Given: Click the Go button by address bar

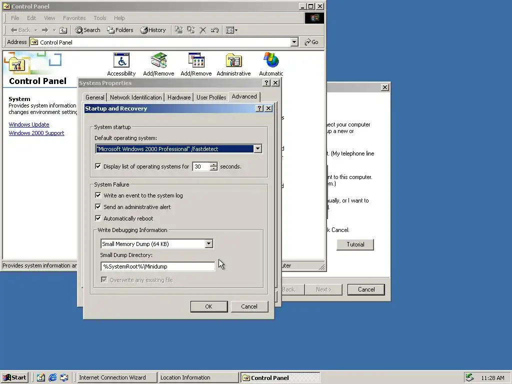Looking at the screenshot, I should [311, 42].
